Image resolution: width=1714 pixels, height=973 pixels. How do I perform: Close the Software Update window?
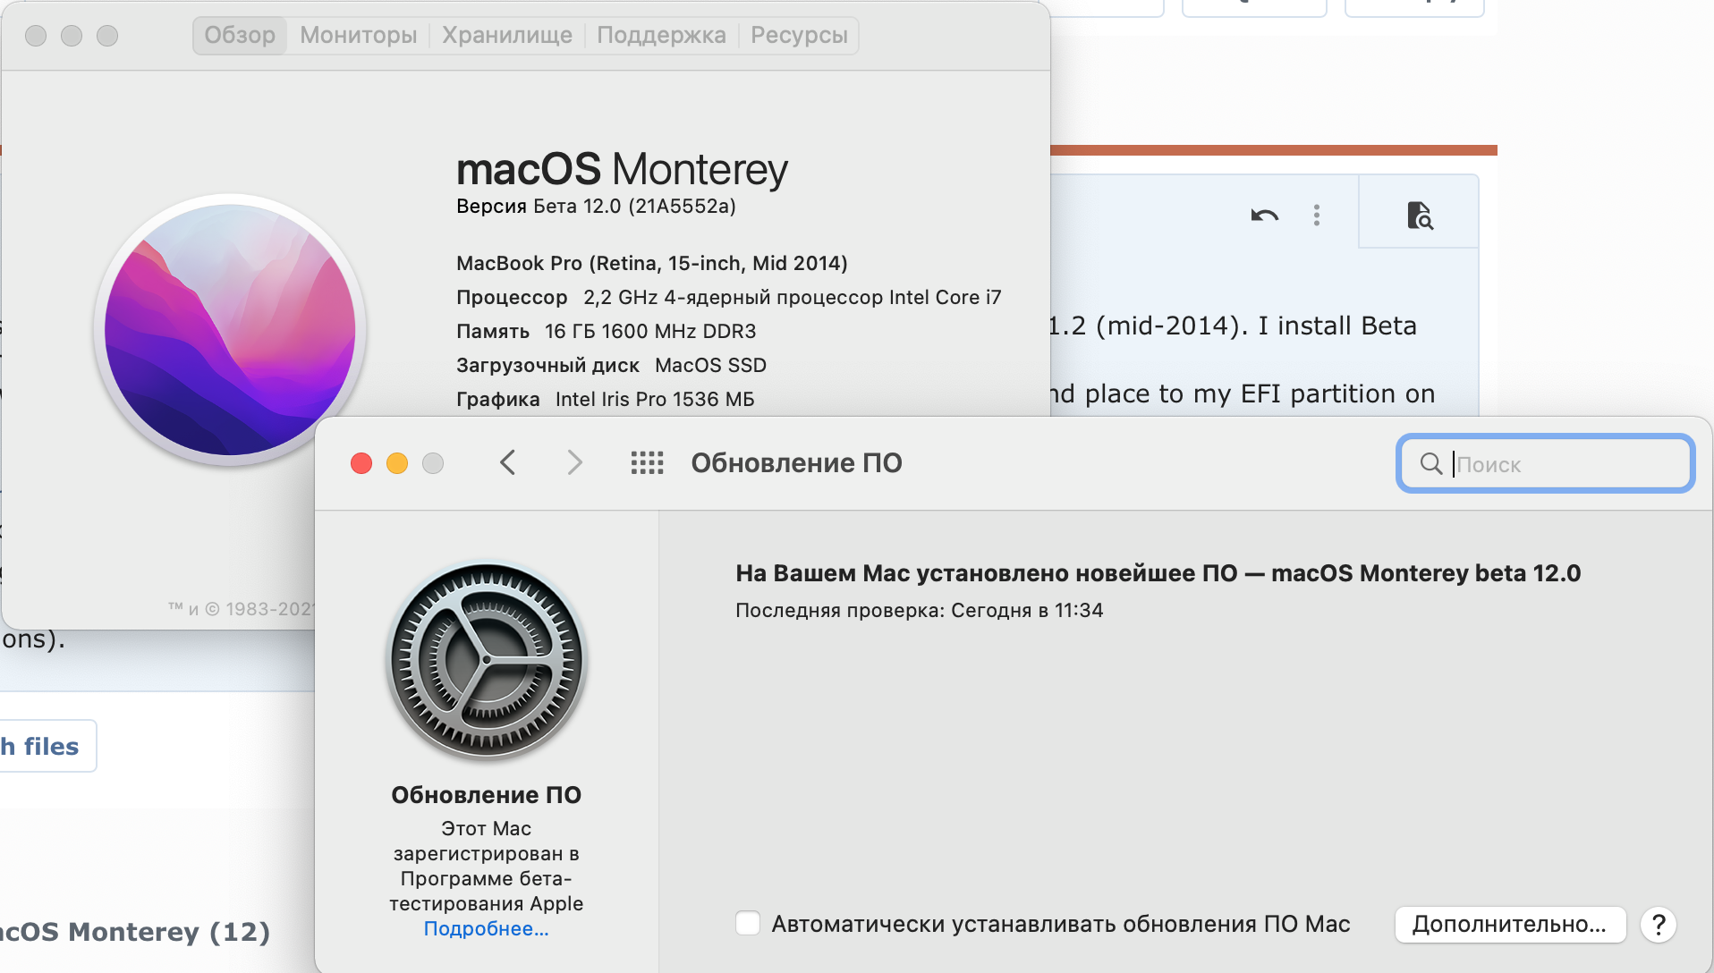point(361,463)
